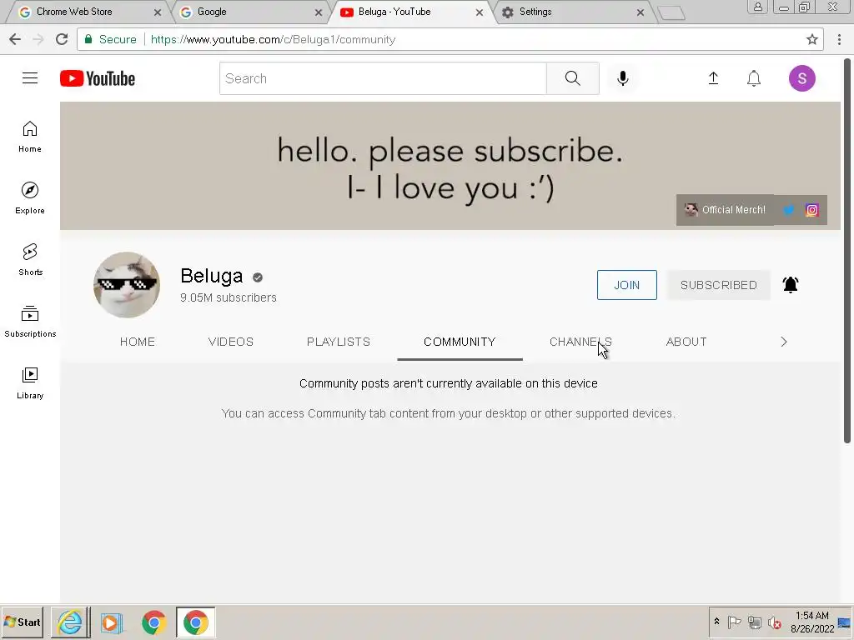The width and height of the screenshot is (854, 640).
Task: Close the Google browser tab
Action: pyautogui.click(x=319, y=12)
